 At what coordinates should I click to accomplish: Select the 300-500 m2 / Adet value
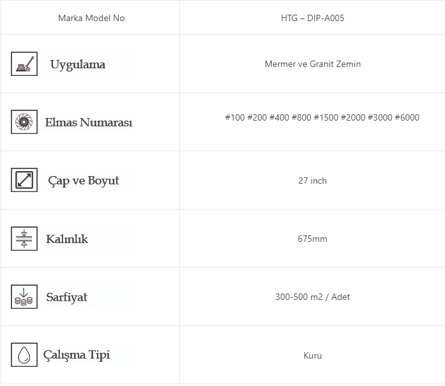[312, 297]
